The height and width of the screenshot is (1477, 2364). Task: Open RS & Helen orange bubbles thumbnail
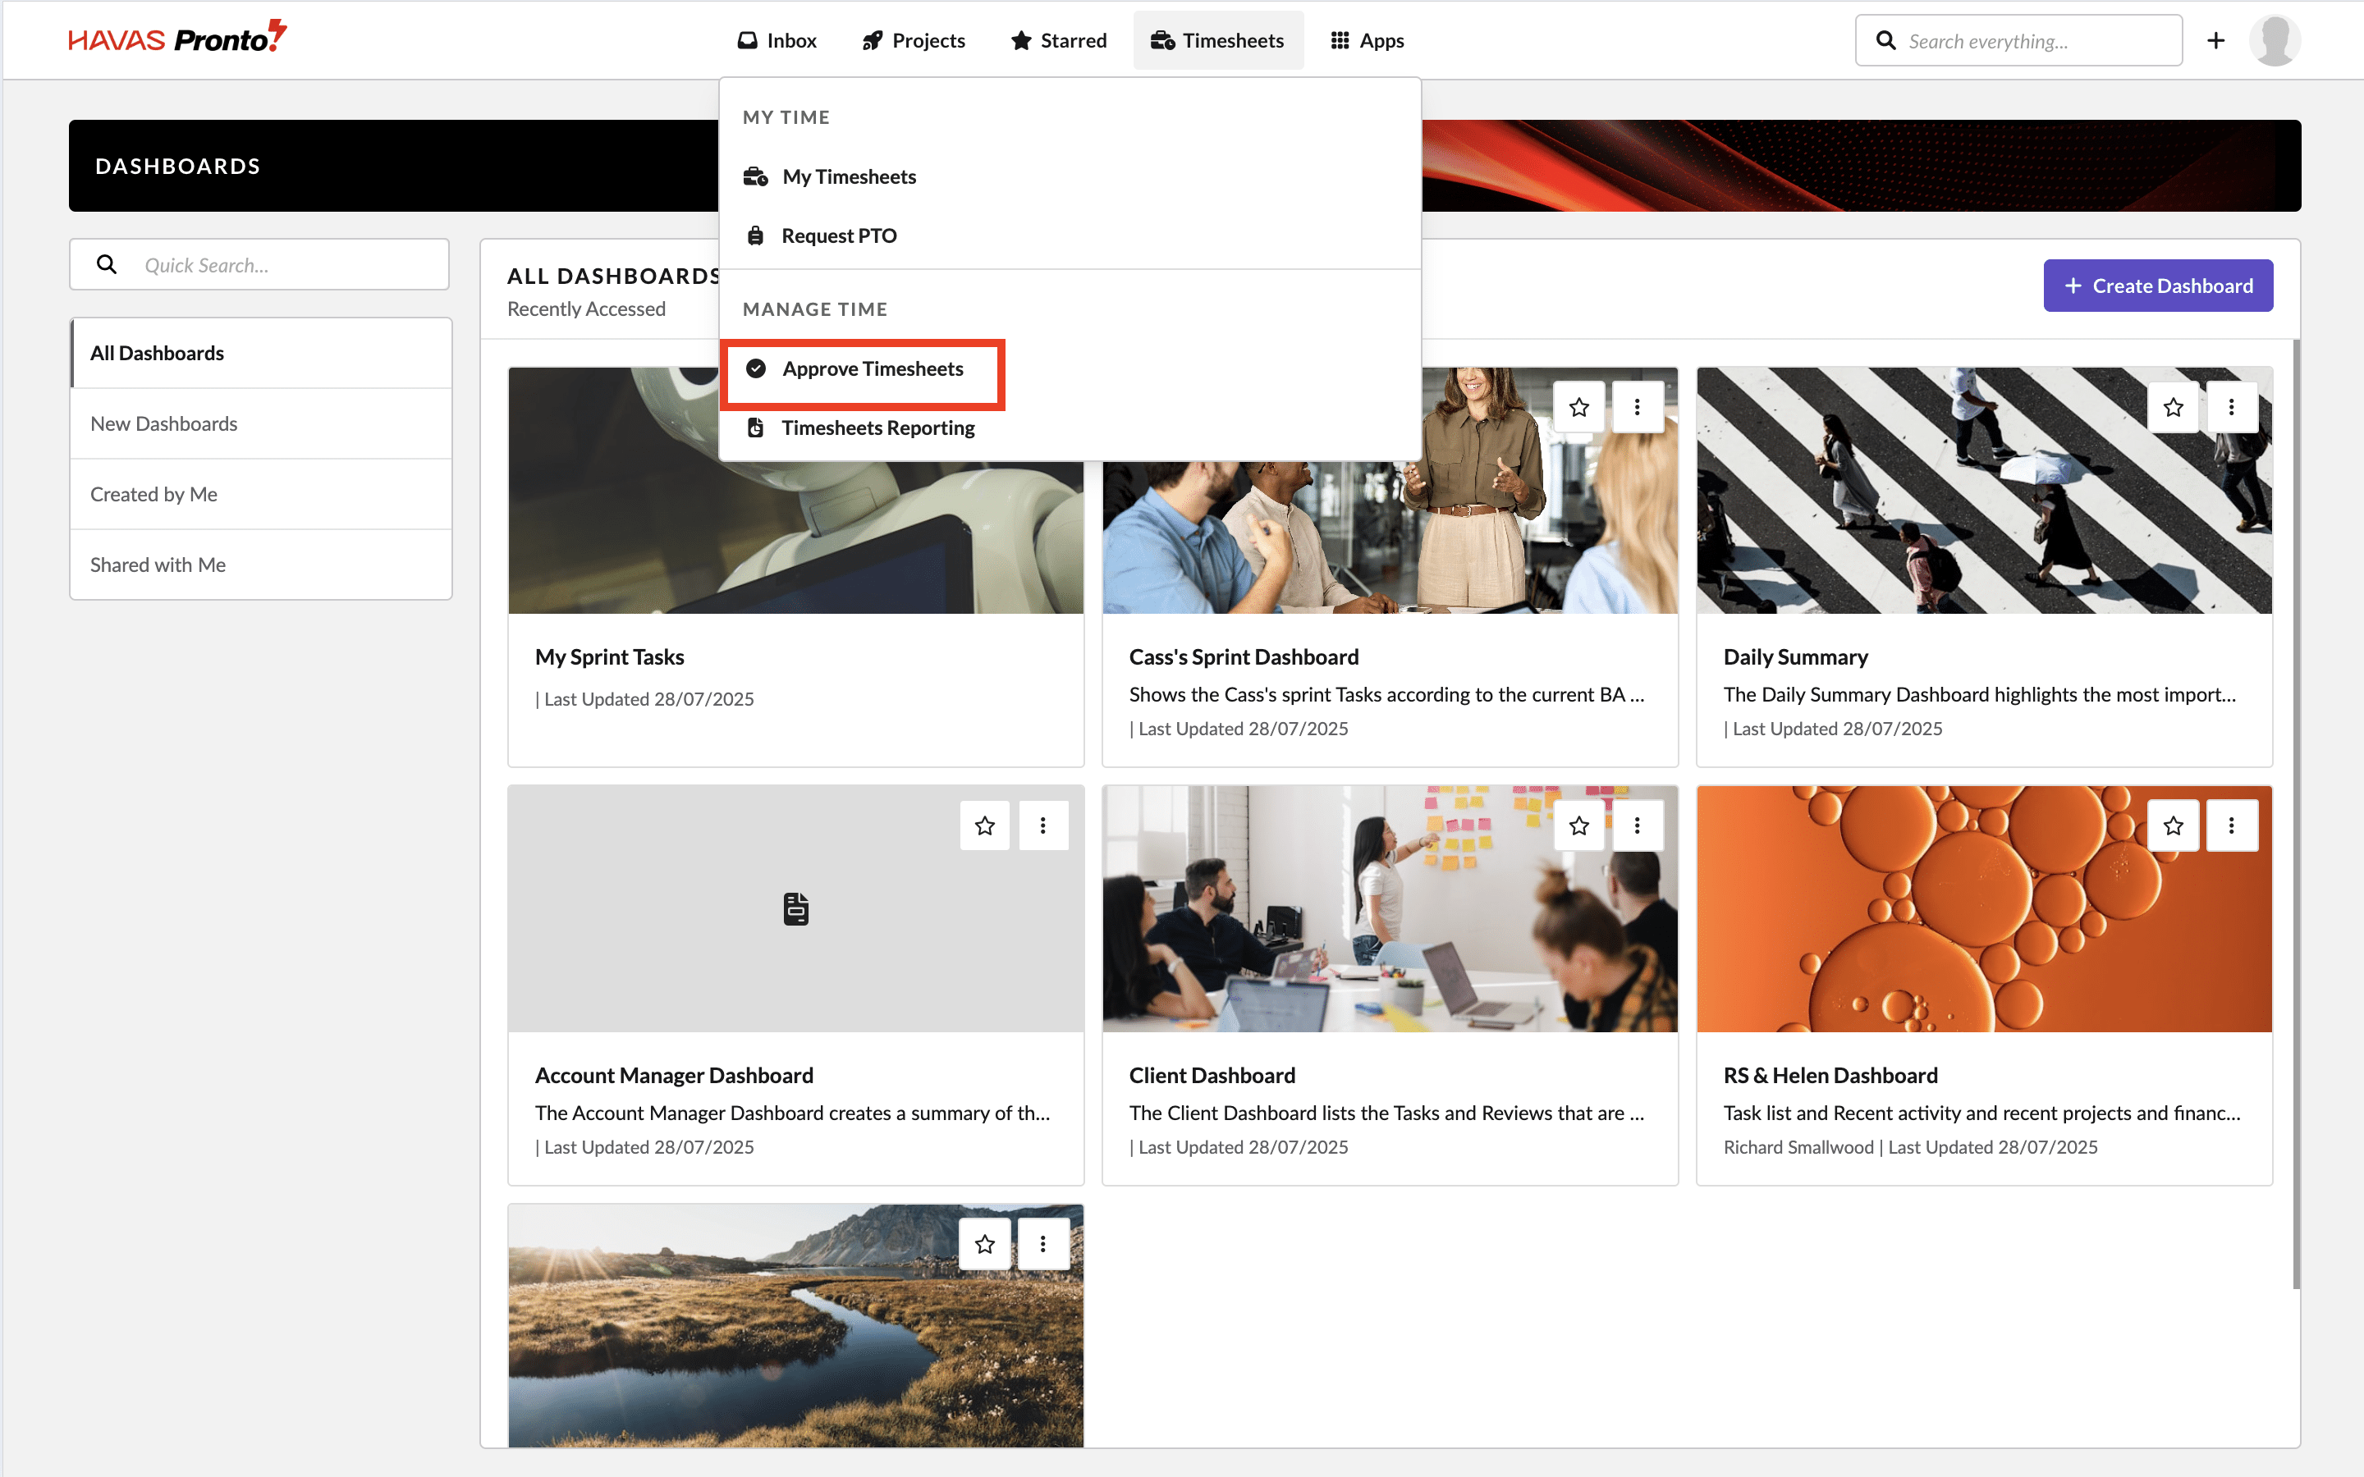coord(1984,908)
